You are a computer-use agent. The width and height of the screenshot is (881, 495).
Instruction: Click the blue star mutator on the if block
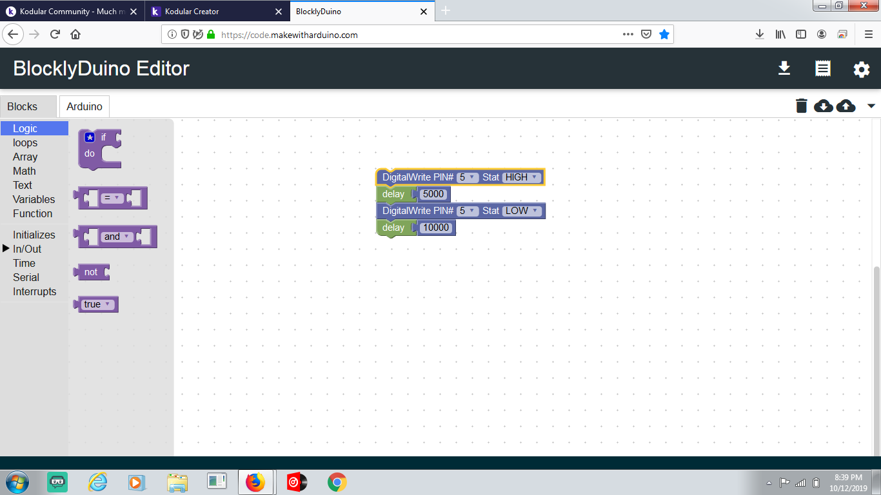click(90, 137)
